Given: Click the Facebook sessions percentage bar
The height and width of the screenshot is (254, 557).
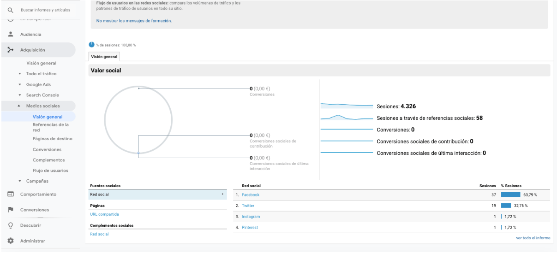Looking at the screenshot, I should pos(510,195).
